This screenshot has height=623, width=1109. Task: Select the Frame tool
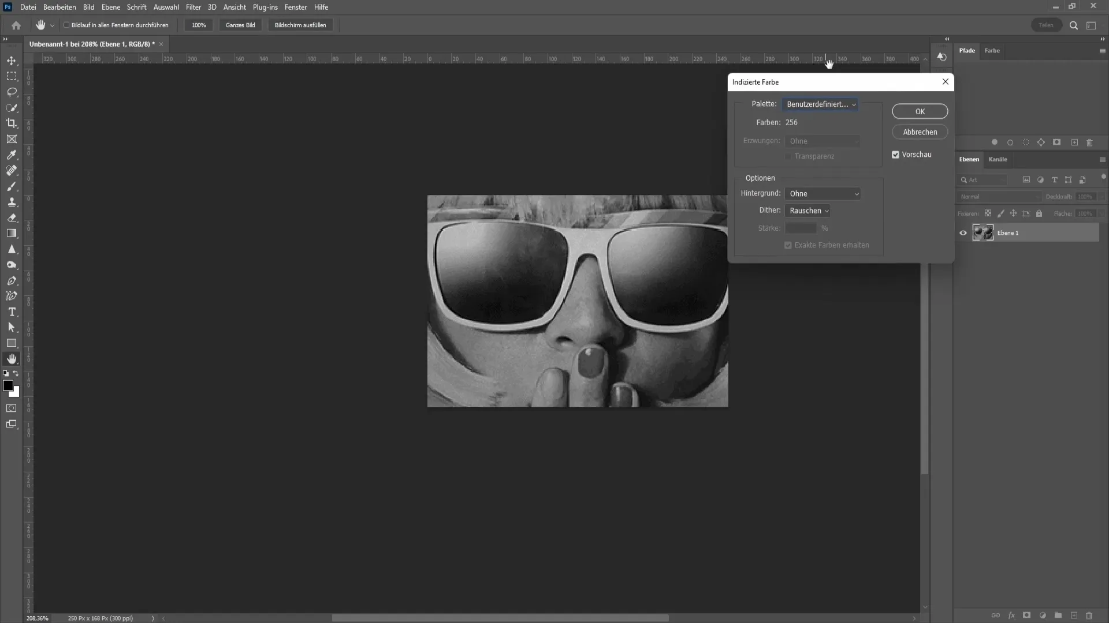click(x=12, y=139)
